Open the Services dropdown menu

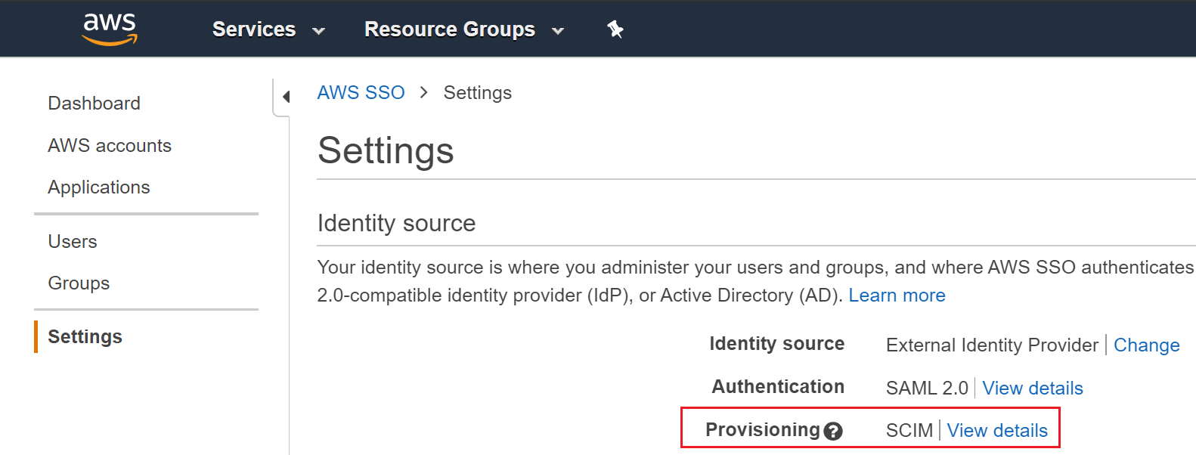[268, 29]
